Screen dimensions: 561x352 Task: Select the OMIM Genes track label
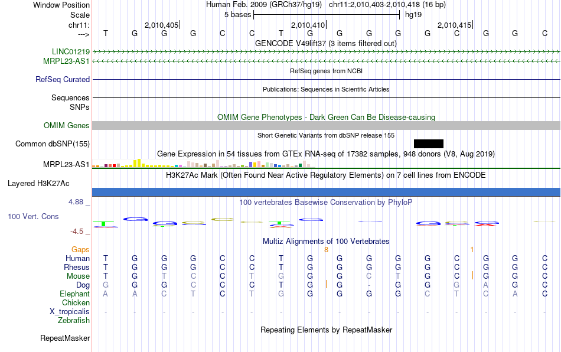coord(67,126)
